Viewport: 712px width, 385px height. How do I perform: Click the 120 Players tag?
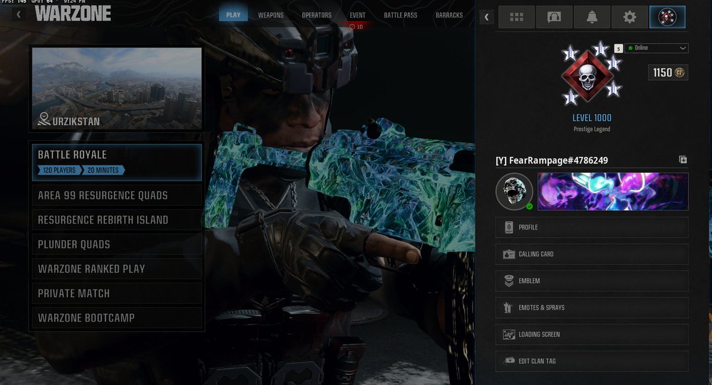[59, 170]
